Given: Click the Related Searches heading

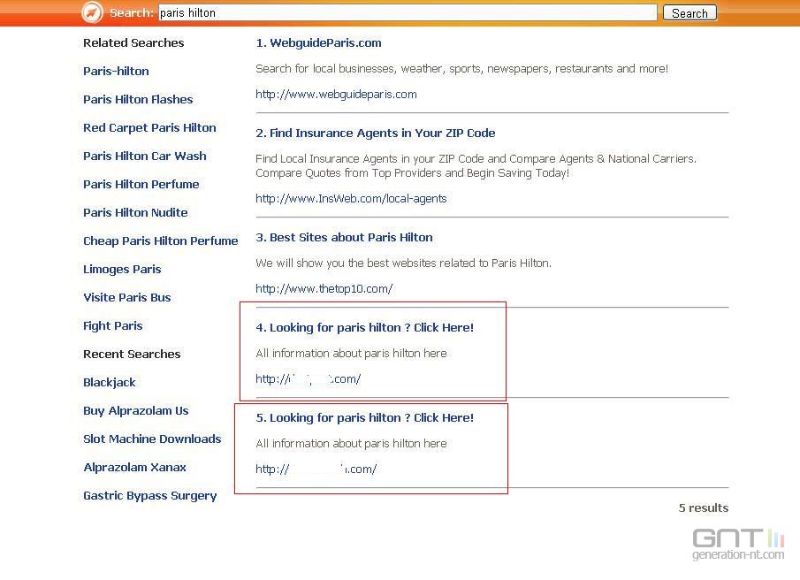Looking at the screenshot, I should pyautogui.click(x=133, y=42).
